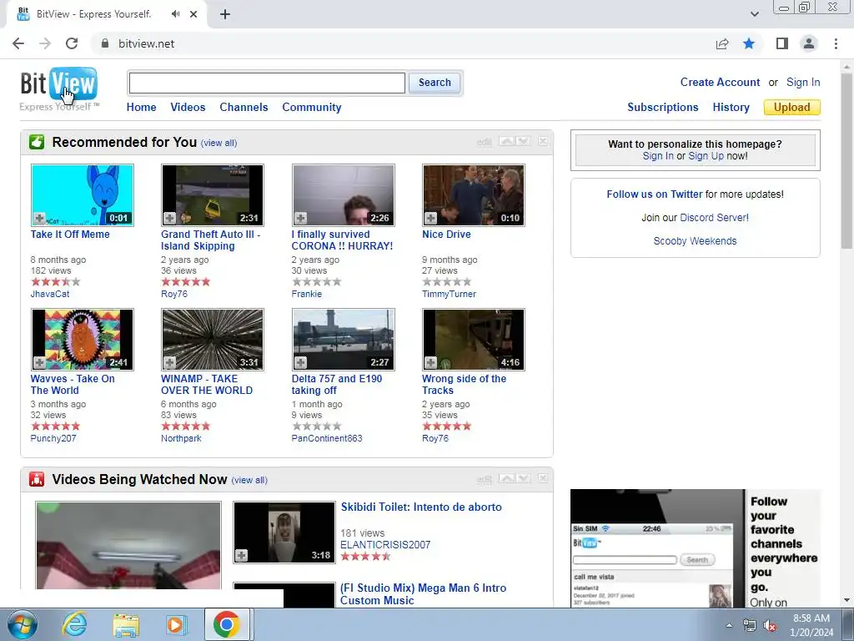Mute the tab via speaker icon
The height and width of the screenshot is (641, 854).
pos(175,14)
